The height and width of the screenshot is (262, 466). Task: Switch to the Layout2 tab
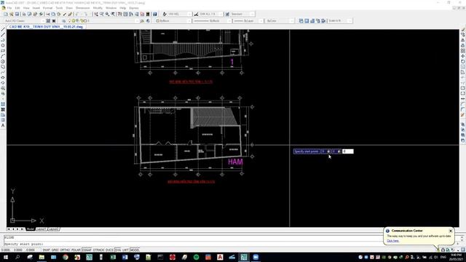pyautogui.click(x=53, y=229)
